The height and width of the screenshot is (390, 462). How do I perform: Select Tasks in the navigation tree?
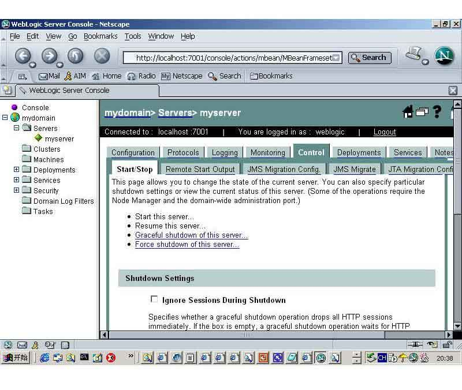pos(43,211)
